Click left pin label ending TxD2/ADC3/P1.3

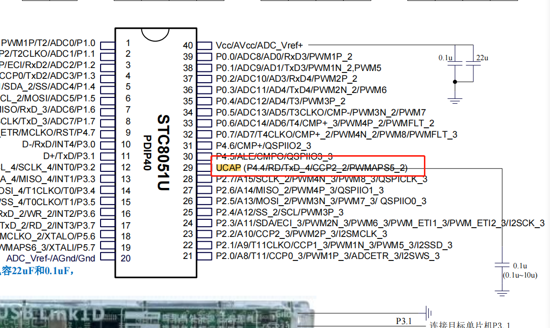(x=48, y=76)
